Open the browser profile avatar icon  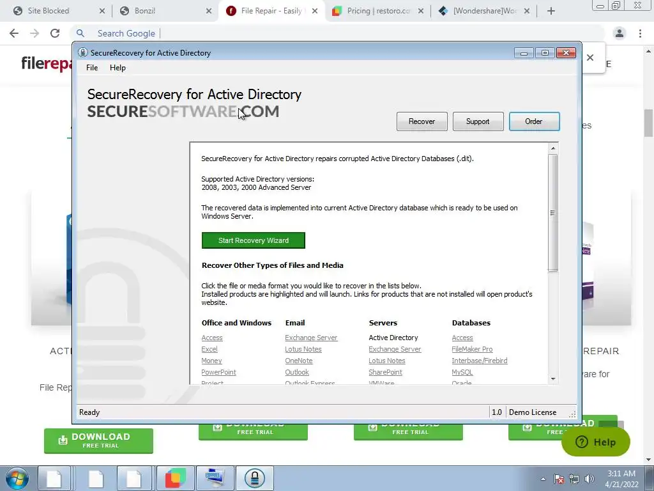tap(620, 33)
